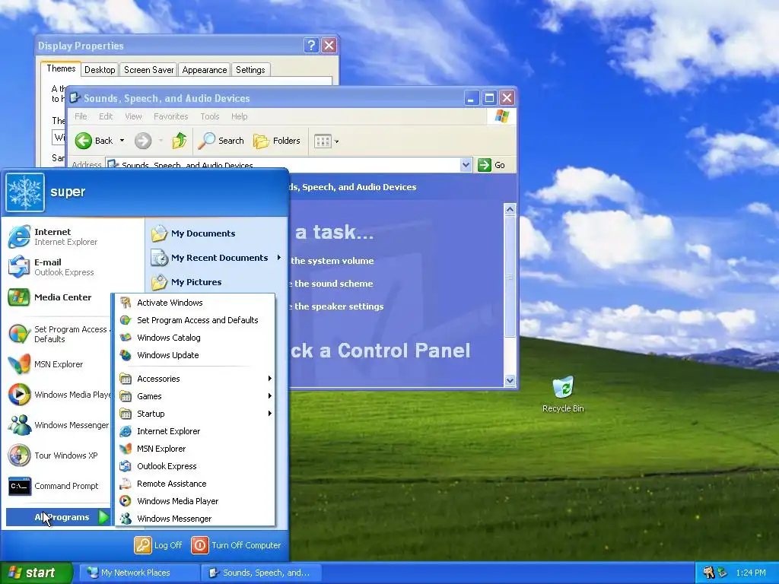Start Remote Assistance
The width and height of the screenshot is (779, 584).
click(x=195, y=483)
